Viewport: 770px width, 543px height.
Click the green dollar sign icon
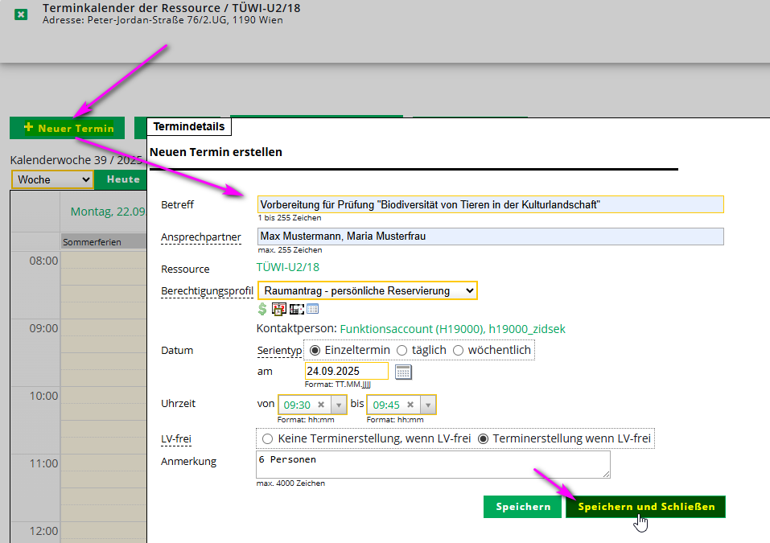pyautogui.click(x=262, y=309)
